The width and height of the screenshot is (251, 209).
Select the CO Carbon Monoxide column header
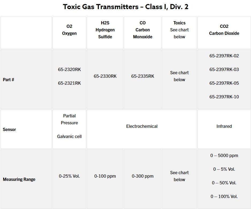click(x=143, y=30)
